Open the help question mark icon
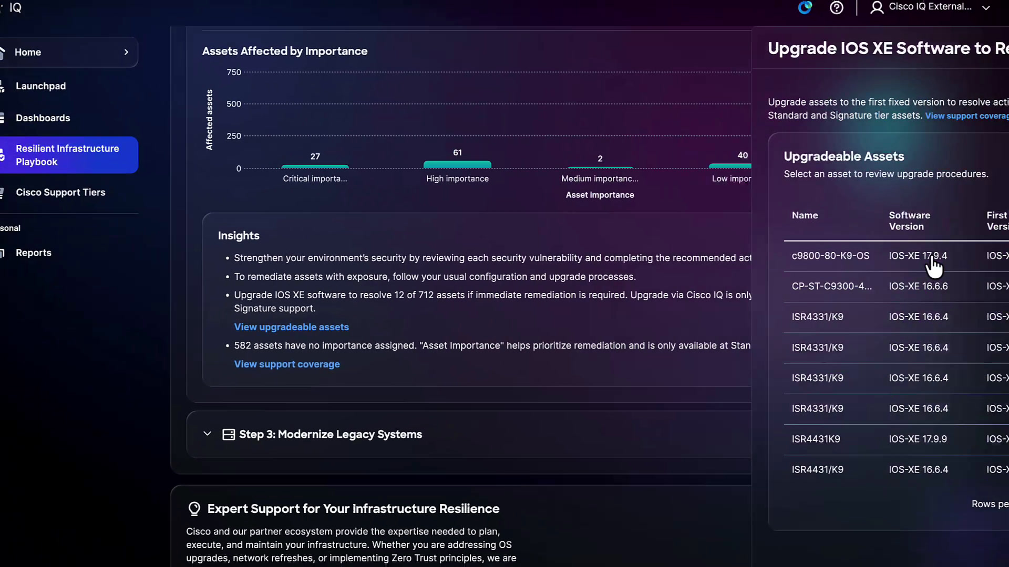Screen dimensions: 1009x567 (837, 8)
